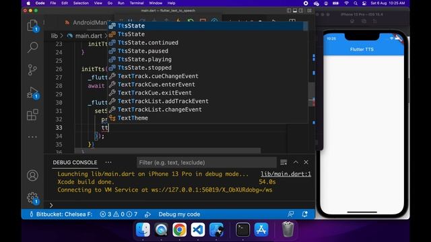Open Visual Studio Code from the Dock
This screenshot has width=431, height=242.
(x=197, y=229)
